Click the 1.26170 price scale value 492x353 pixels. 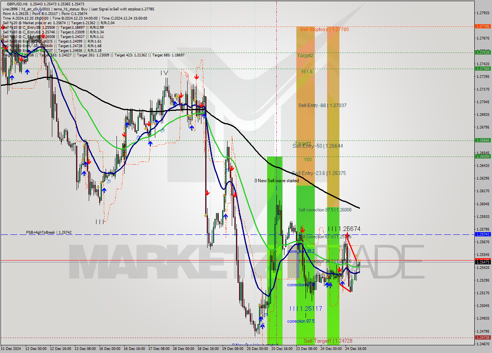pyautogui.click(x=482, y=191)
